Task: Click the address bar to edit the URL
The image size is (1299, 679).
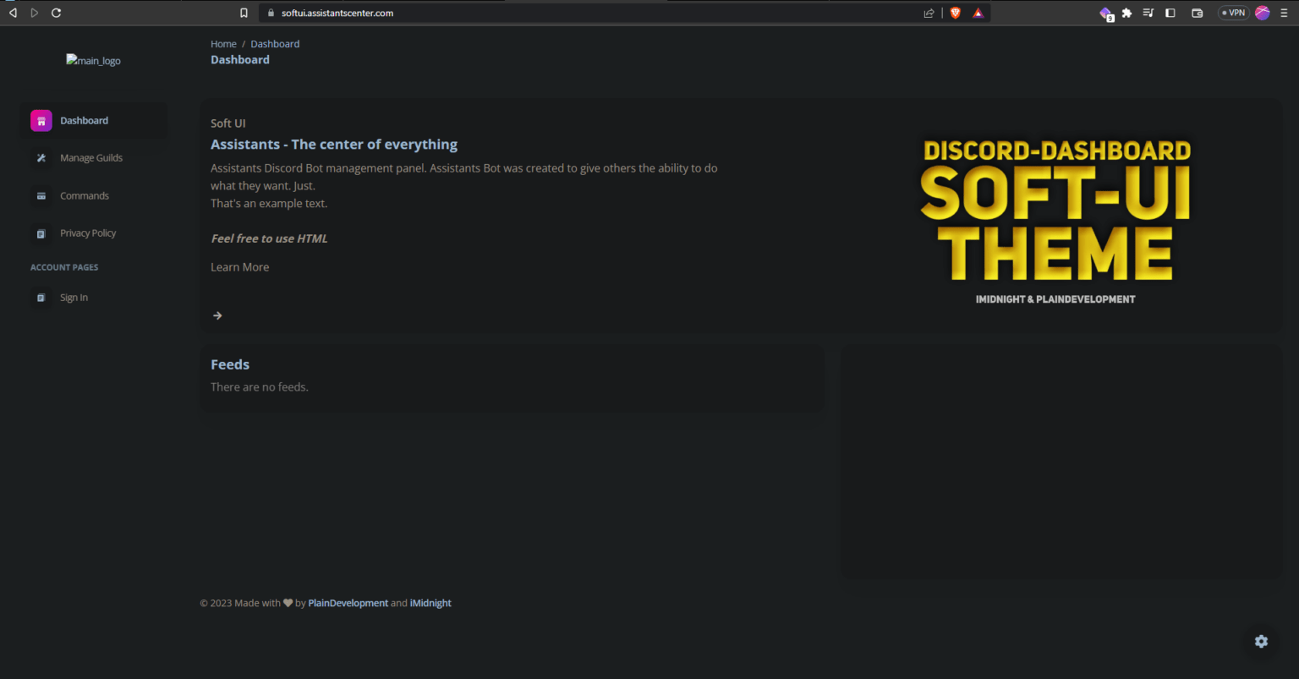Action: 507,13
